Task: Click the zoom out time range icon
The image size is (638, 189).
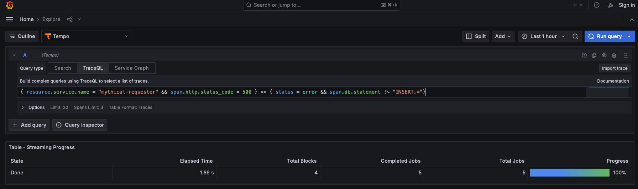Action: click(575, 36)
